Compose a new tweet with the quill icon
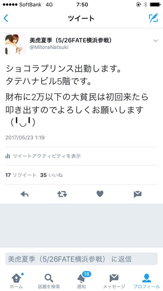Screen dimensions: 163x291 click(153, 18)
